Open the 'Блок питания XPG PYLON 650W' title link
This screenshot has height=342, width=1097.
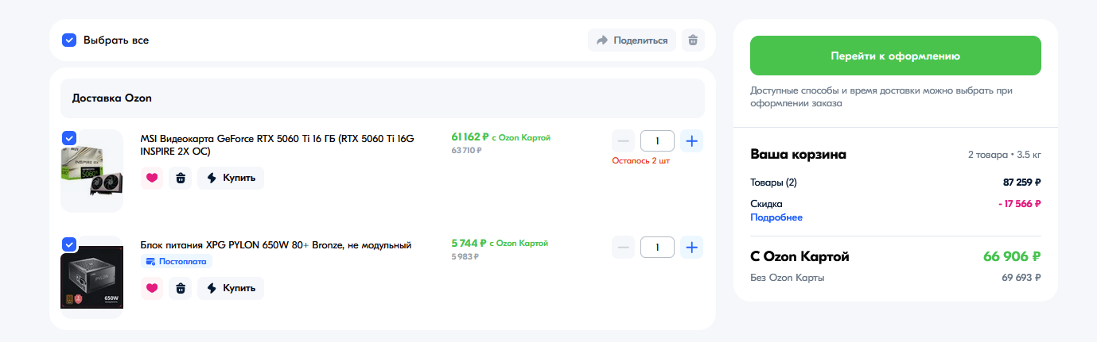[275, 245]
